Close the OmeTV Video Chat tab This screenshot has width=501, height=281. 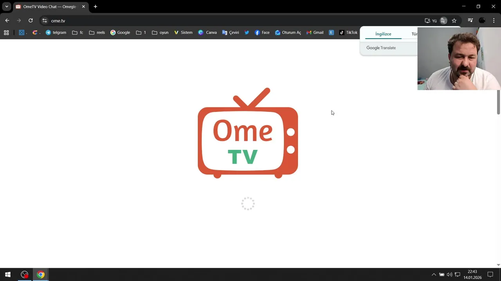click(x=83, y=7)
